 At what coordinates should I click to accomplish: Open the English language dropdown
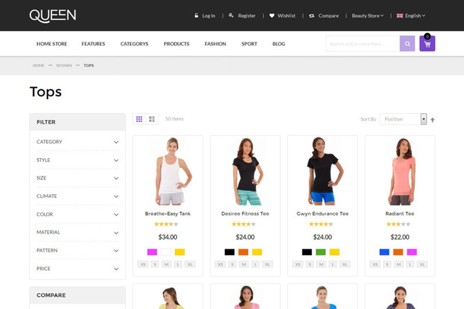pyautogui.click(x=411, y=16)
